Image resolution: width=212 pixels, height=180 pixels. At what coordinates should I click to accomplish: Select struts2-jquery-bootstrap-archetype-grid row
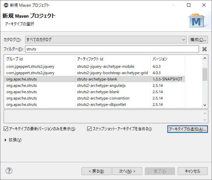pos(94,73)
